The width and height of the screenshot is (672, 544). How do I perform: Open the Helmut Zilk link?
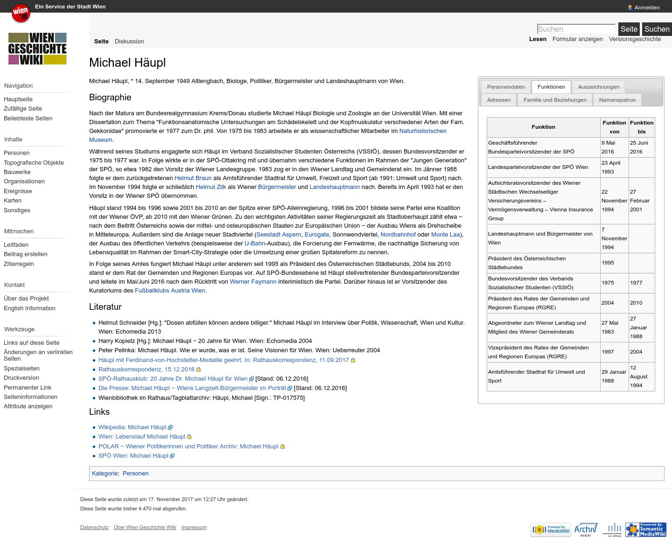(x=211, y=187)
